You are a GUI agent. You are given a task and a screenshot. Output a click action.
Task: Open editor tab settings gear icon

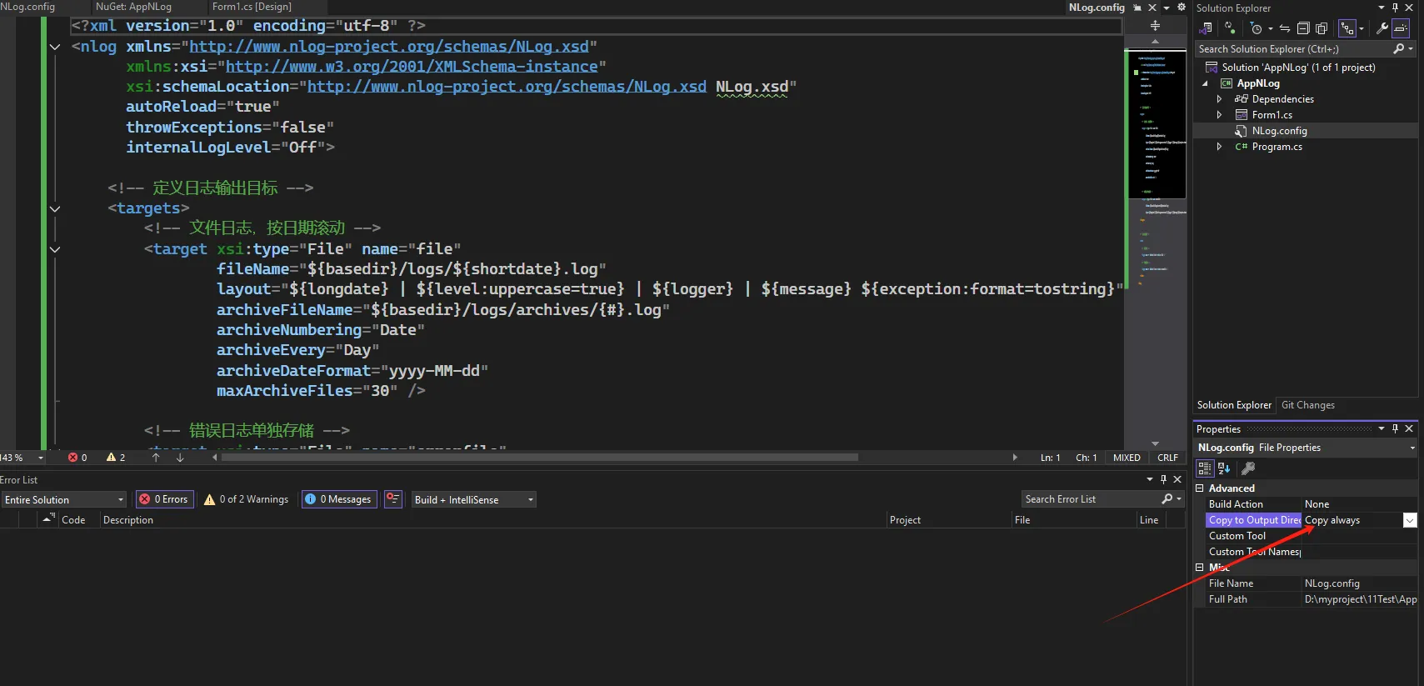click(x=1181, y=8)
